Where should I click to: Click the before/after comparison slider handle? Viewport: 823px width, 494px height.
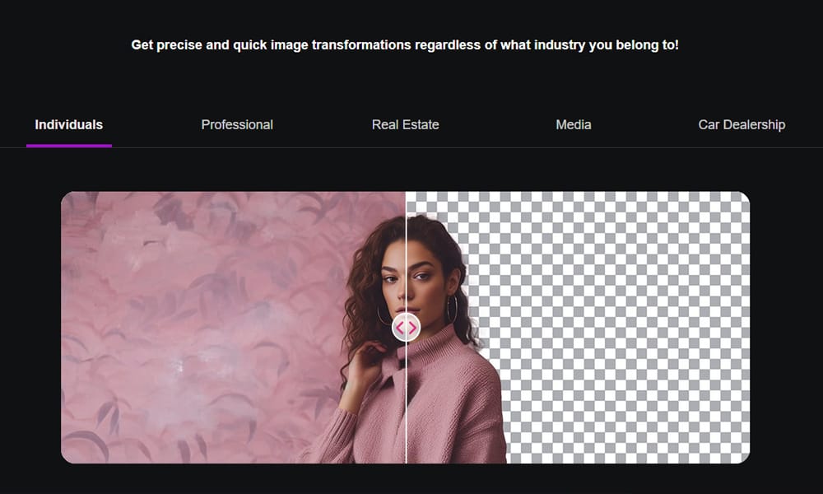pos(406,327)
